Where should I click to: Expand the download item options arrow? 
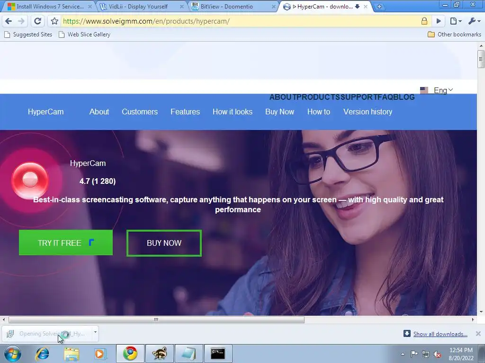click(x=95, y=332)
